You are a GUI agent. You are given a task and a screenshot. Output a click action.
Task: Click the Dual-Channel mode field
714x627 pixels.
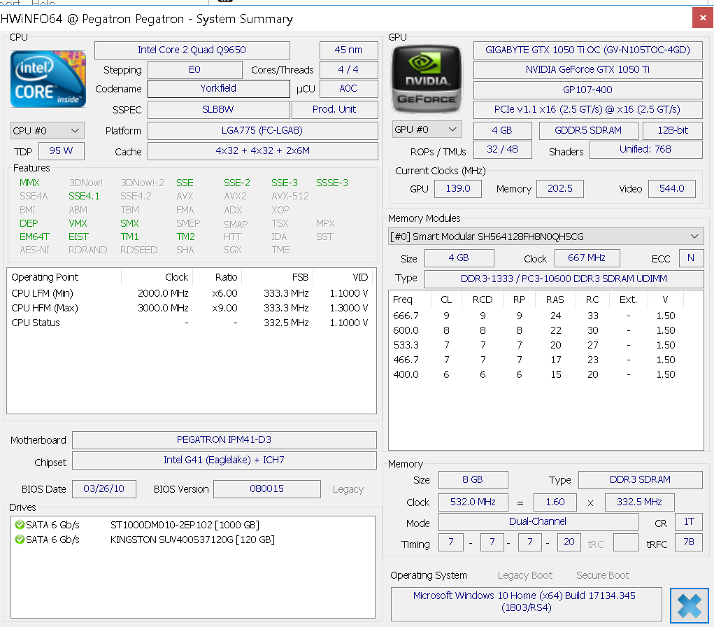click(538, 522)
